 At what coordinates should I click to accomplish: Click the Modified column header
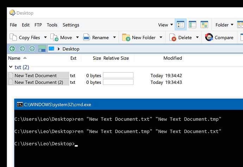pyautogui.click(x=173, y=58)
